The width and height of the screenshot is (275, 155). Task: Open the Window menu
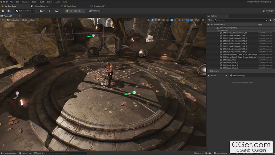(25, 2)
